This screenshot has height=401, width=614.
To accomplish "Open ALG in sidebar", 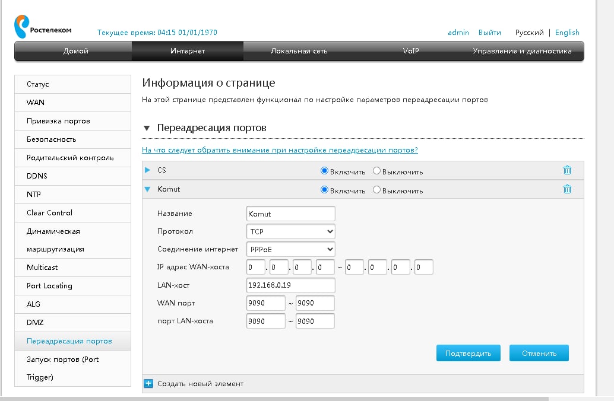I will (73, 304).
